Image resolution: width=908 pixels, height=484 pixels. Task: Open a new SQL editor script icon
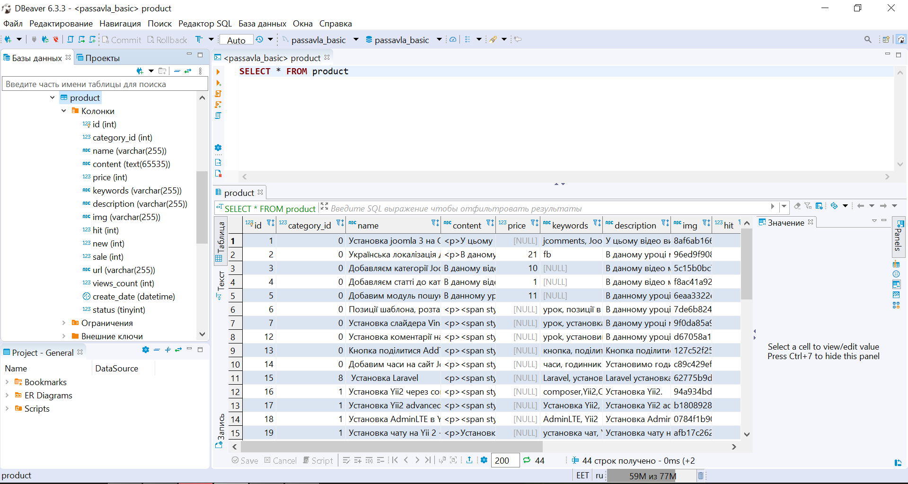(x=71, y=40)
